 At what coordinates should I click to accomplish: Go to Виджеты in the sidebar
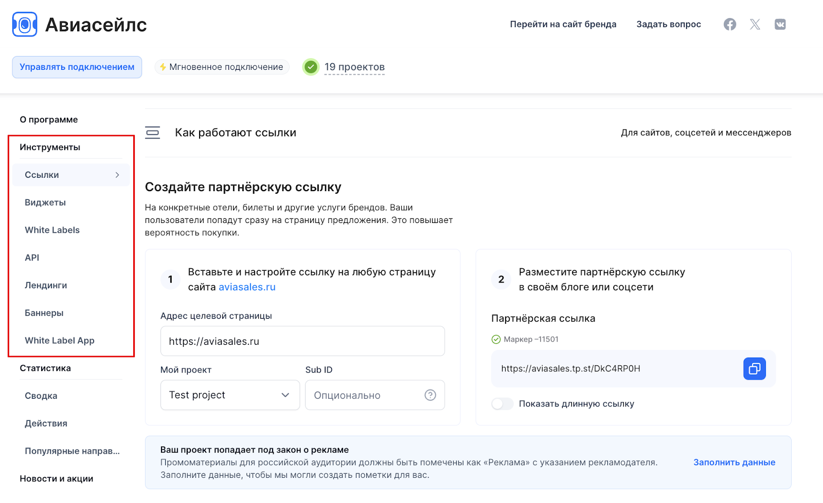(45, 202)
